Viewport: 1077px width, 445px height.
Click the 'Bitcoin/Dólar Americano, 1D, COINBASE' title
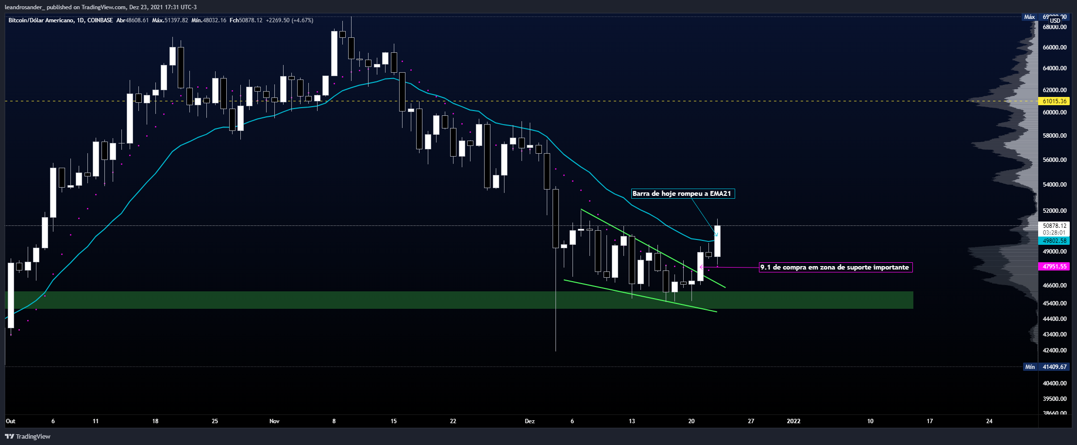point(61,20)
